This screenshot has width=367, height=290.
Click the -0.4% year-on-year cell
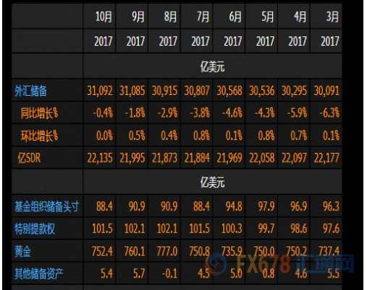103,113
